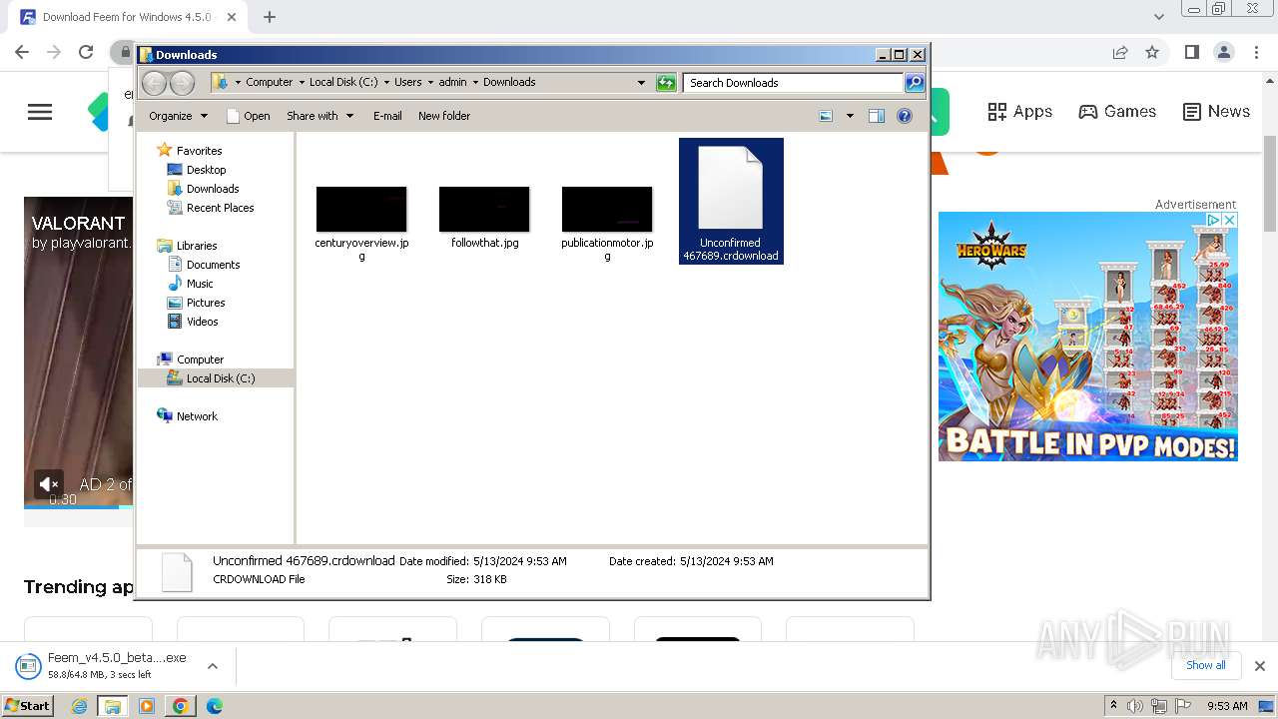The width and height of the screenshot is (1278, 719).
Task: Open the view options dropdown arrow
Action: tap(850, 116)
